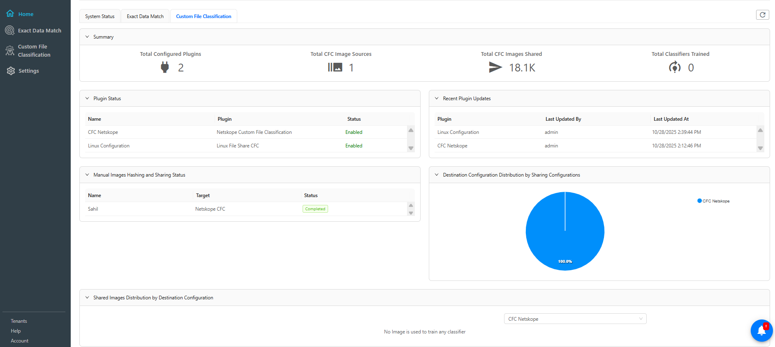This screenshot has height=347, width=775.
Task: Click the Home icon in sidebar
Action: click(x=10, y=14)
